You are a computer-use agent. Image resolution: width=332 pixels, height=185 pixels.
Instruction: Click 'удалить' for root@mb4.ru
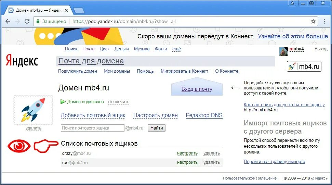pyautogui.click(x=212, y=162)
